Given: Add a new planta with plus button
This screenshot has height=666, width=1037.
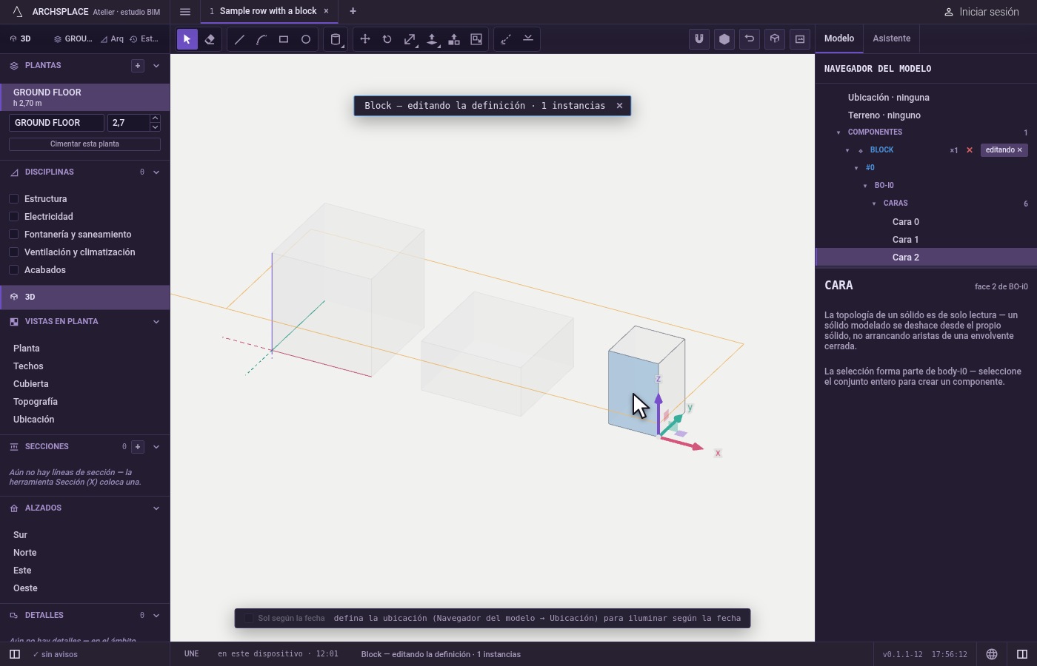Looking at the screenshot, I should (x=138, y=66).
